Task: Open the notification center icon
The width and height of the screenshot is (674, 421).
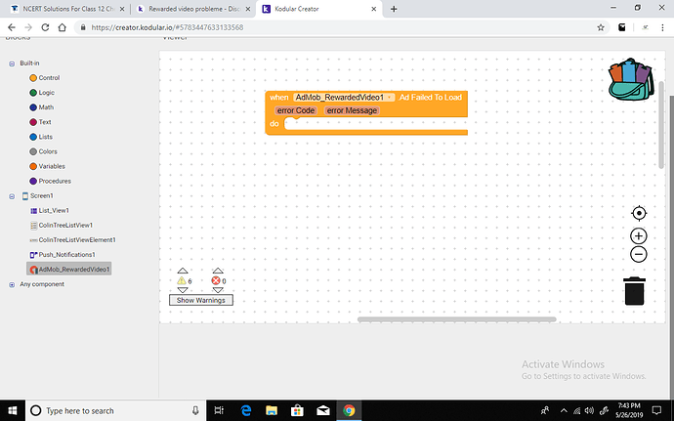Action: [x=656, y=410]
